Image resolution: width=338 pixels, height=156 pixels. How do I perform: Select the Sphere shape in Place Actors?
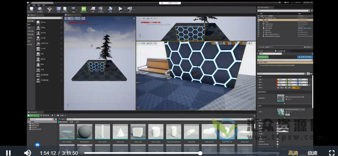(38, 54)
